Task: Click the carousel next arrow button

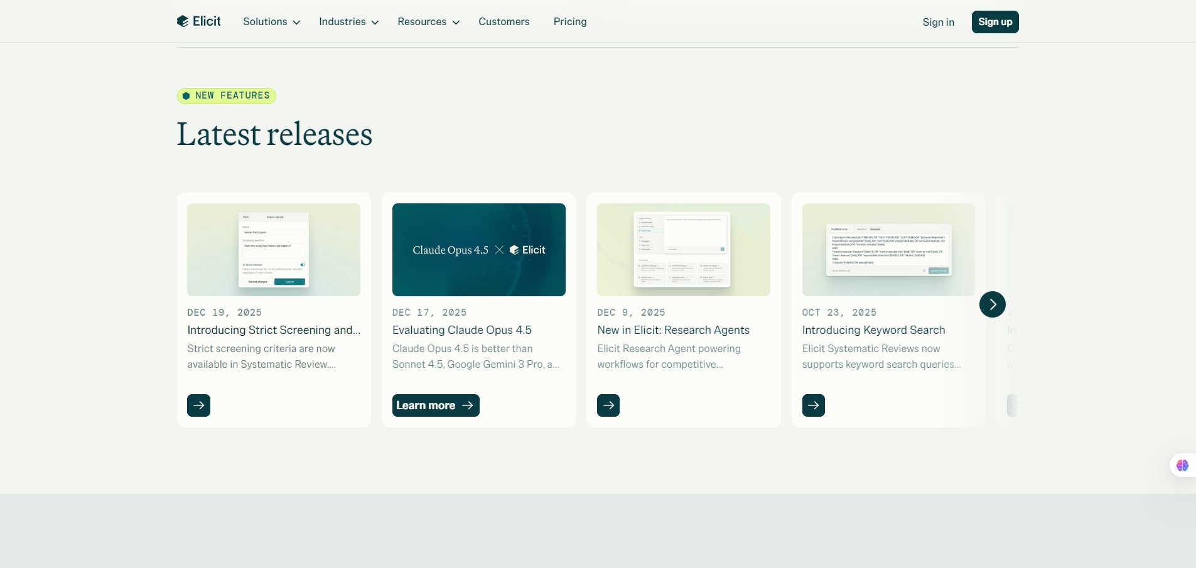Action: [992, 304]
